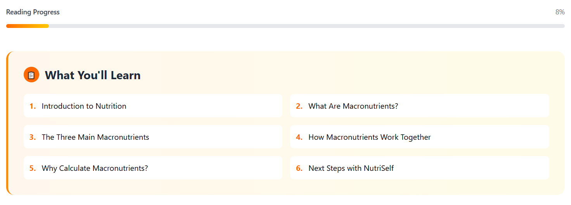Click number 1 next to Introduction to Nutrition
The height and width of the screenshot is (205, 571).
tap(33, 106)
